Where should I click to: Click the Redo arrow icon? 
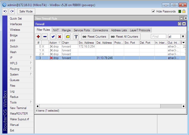tap(12, 11)
